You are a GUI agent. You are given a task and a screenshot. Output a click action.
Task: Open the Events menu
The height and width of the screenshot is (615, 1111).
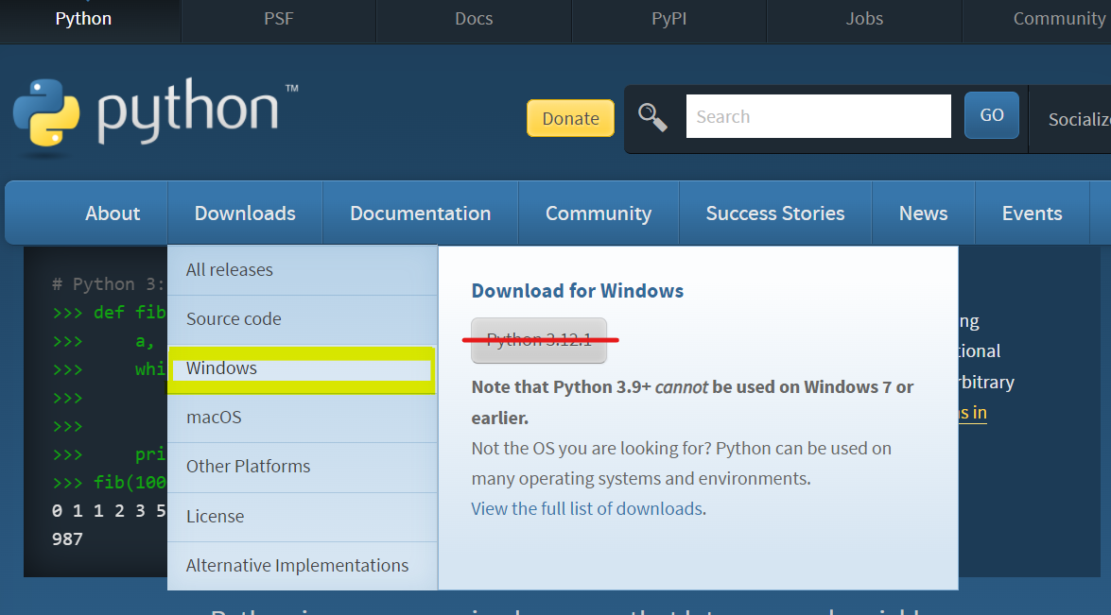click(1032, 213)
